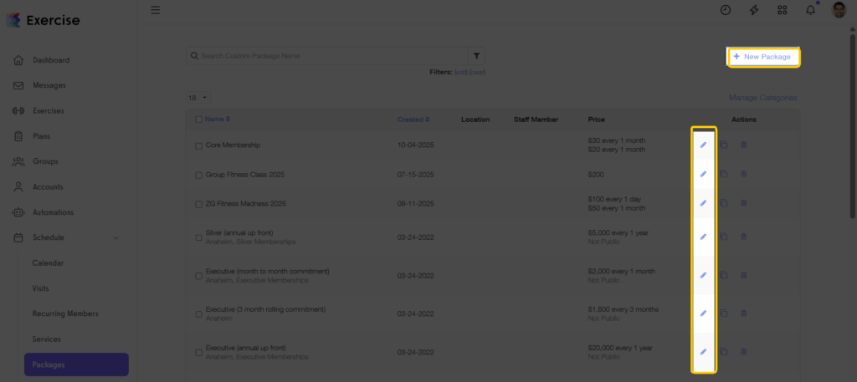Check Executive (month to month commitment) checkbox
Viewport: 857px width, 382px height.
[x=198, y=276]
